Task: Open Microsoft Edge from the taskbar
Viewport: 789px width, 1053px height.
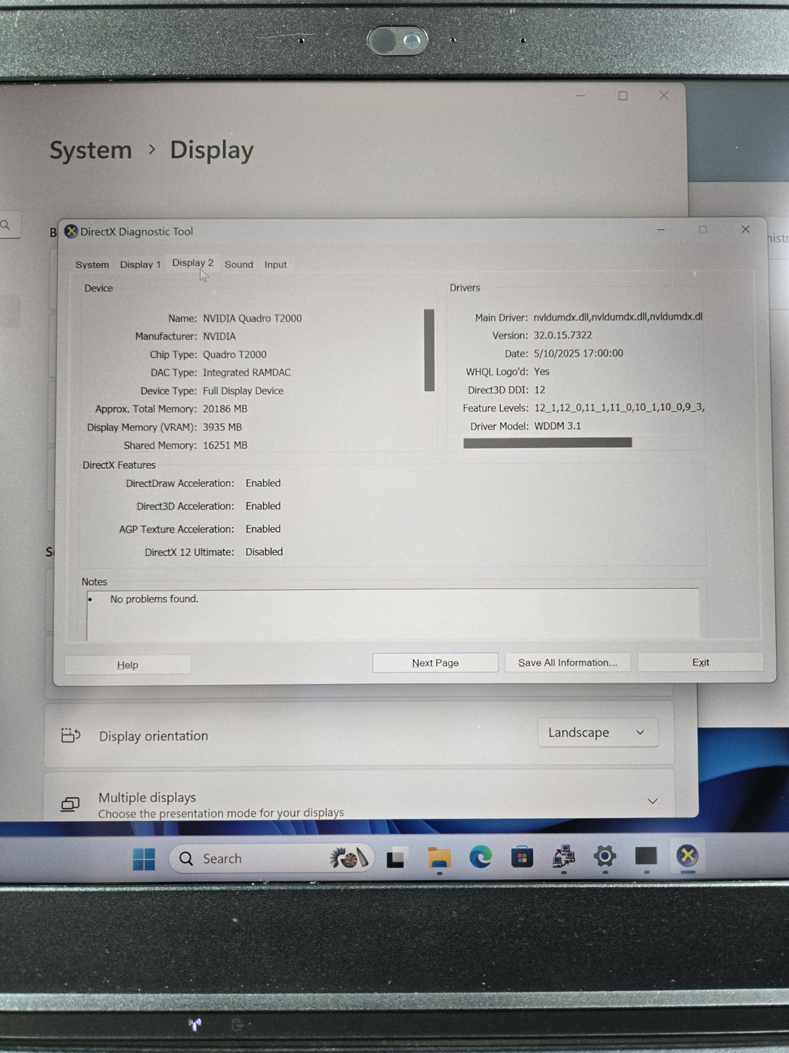Action: (481, 857)
